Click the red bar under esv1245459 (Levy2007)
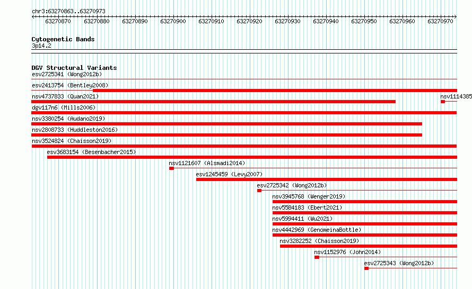Screen dimensions: 472x289 click(x=327, y=179)
